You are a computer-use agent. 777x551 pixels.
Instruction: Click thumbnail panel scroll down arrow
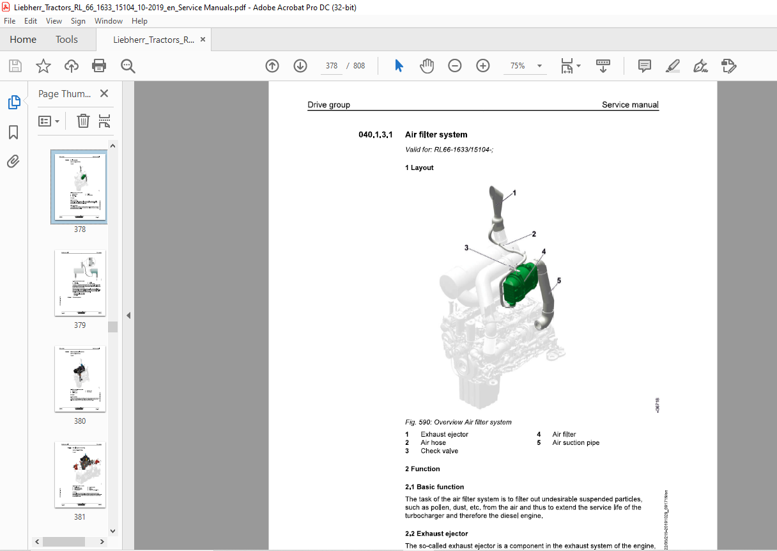[112, 531]
